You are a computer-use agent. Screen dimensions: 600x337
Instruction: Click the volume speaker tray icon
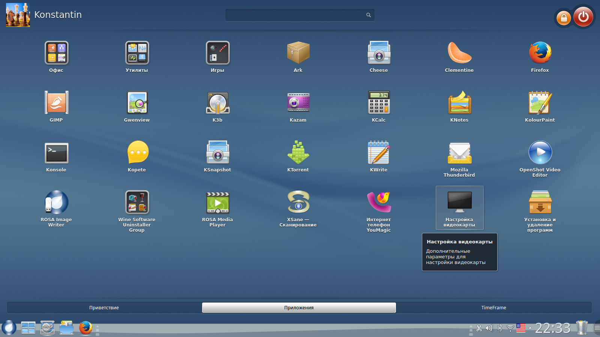point(489,328)
